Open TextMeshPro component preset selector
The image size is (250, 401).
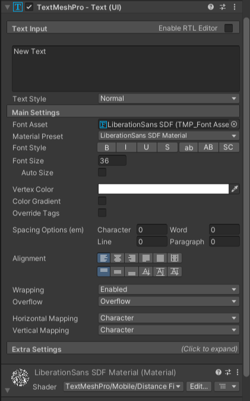(223, 7)
